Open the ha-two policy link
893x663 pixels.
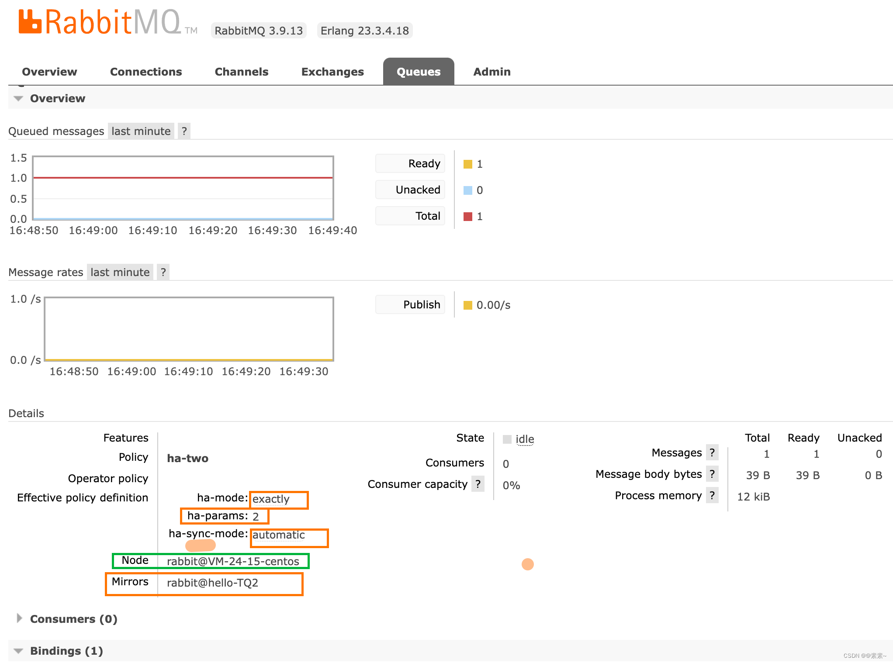coord(187,458)
